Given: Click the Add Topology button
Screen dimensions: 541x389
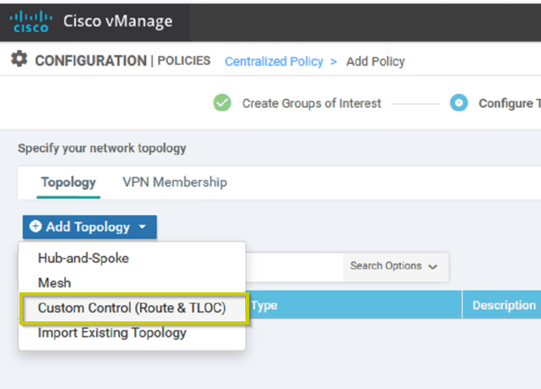Looking at the screenshot, I should click(89, 227).
